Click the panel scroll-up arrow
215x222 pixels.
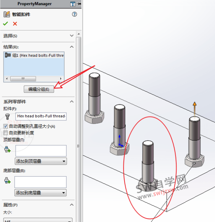pos(79,34)
